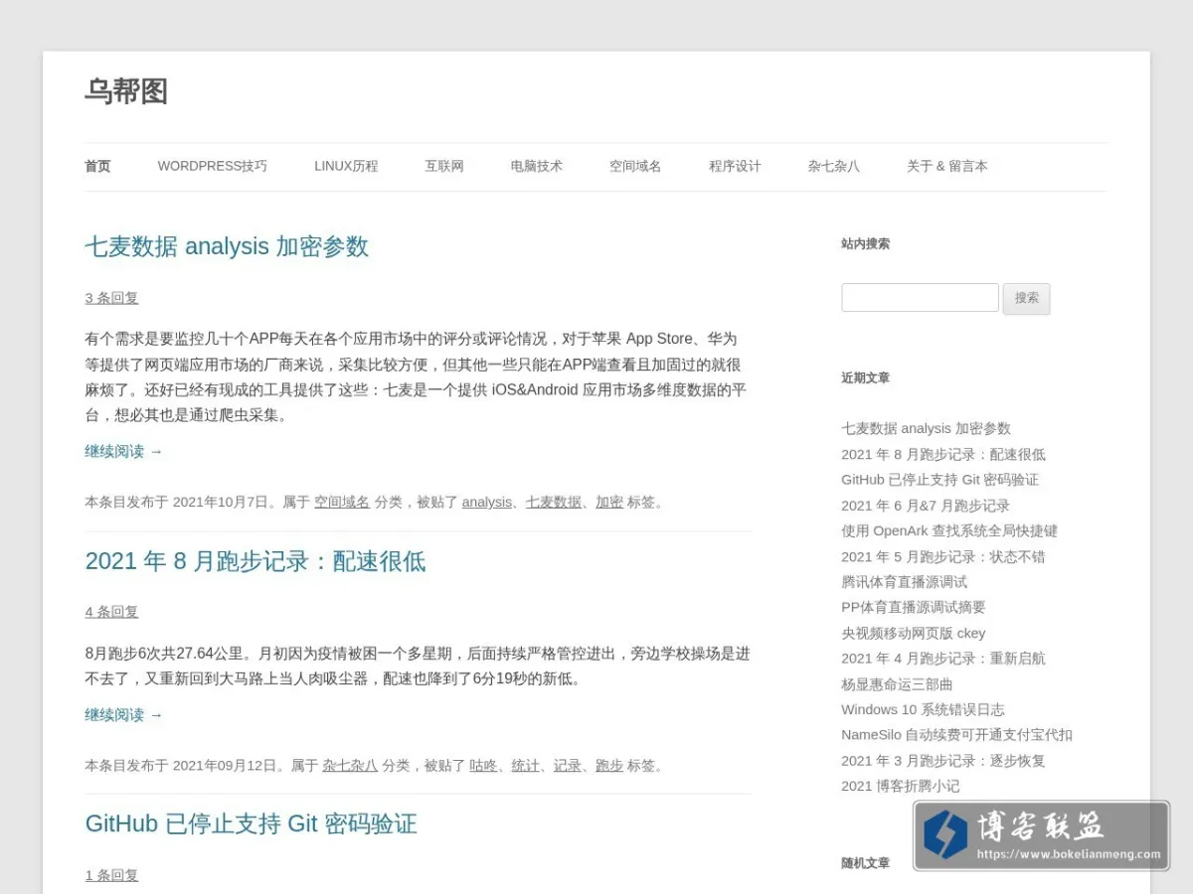The height and width of the screenshot is (894, 1193).
Task: Open sidebar link GitHub 已停止支持 Git 密码验证
Action: click(x=939, y=479)
